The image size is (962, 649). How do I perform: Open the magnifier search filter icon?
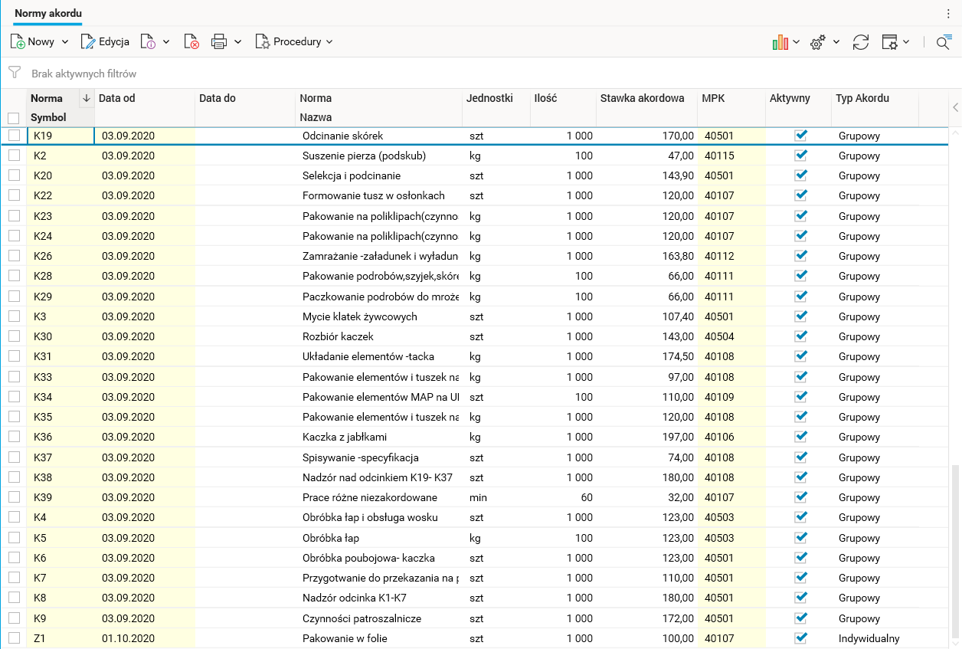click(x=943, y=43)
